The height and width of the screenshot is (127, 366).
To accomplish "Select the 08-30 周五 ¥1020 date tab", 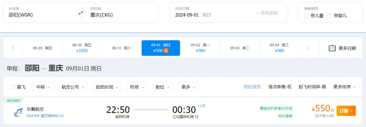I will click(x=82, y=48).
